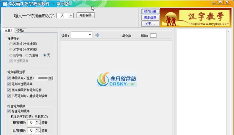
Task: Click the animation speed slider
Action: click(x=45, y=78)
